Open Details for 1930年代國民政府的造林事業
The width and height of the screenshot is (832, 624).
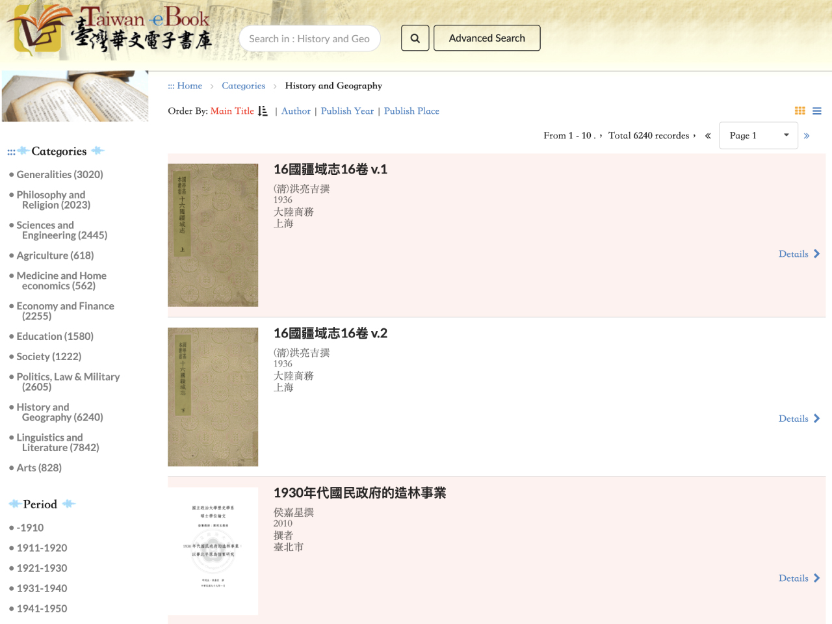point(799,578)
